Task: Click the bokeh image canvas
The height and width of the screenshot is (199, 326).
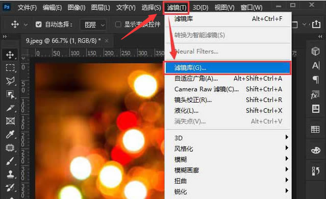Action: tap(99, 131)
